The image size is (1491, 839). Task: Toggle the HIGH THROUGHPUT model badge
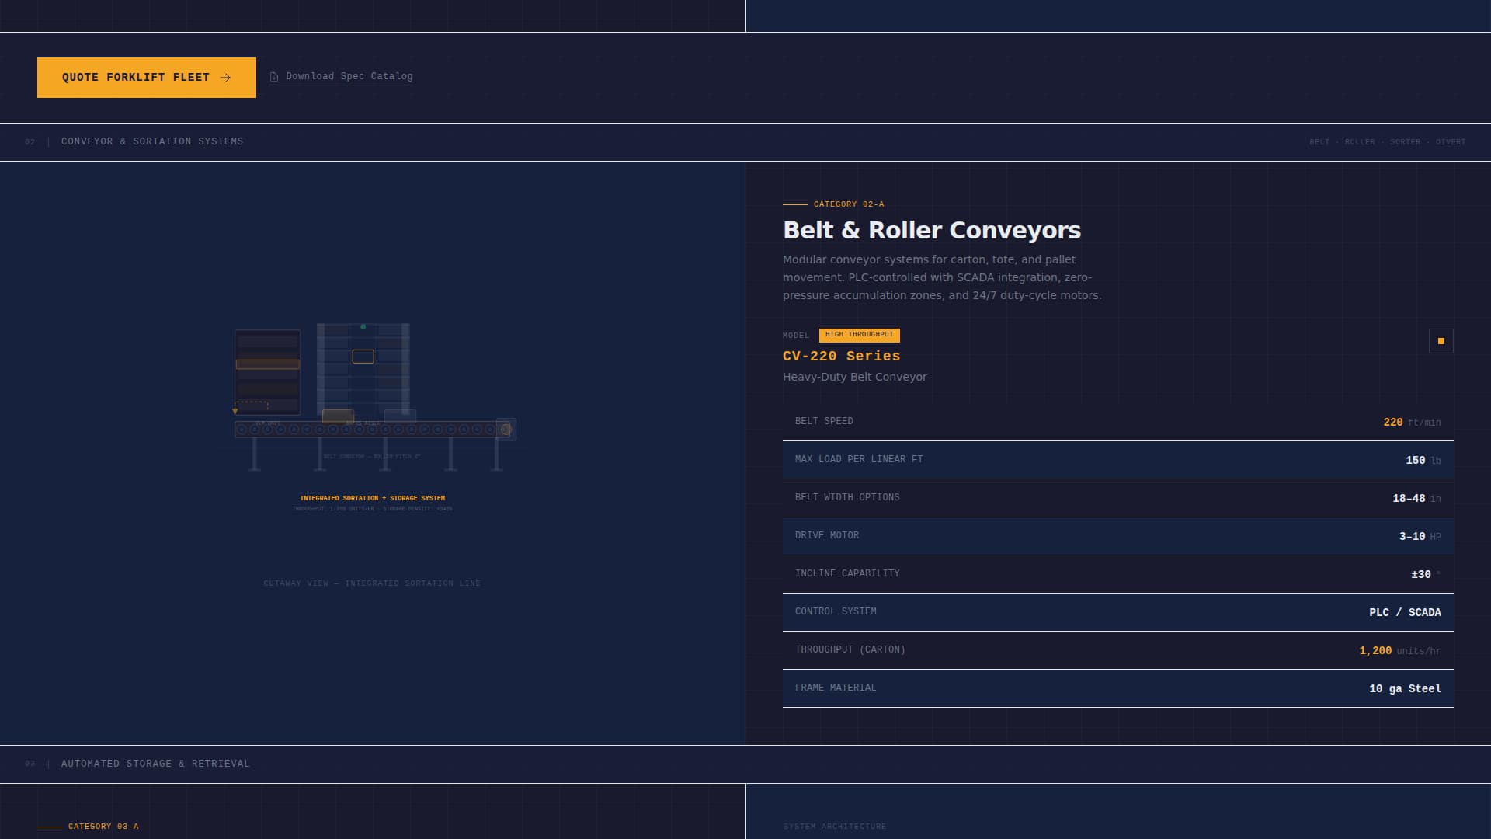coord(859,335)
